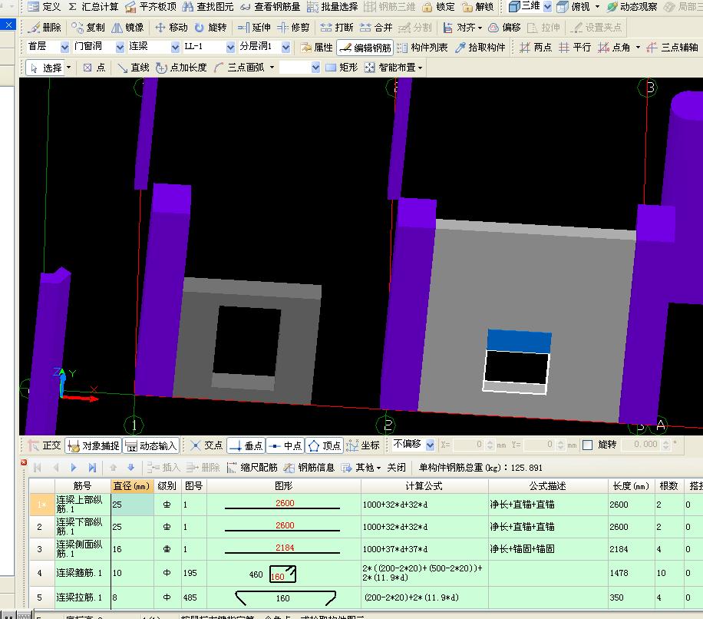Toggle 动态输入 (dynamic input)
The height and width of the screenshot is (619, 703).
pyautogui.click(x=151, y=445)
